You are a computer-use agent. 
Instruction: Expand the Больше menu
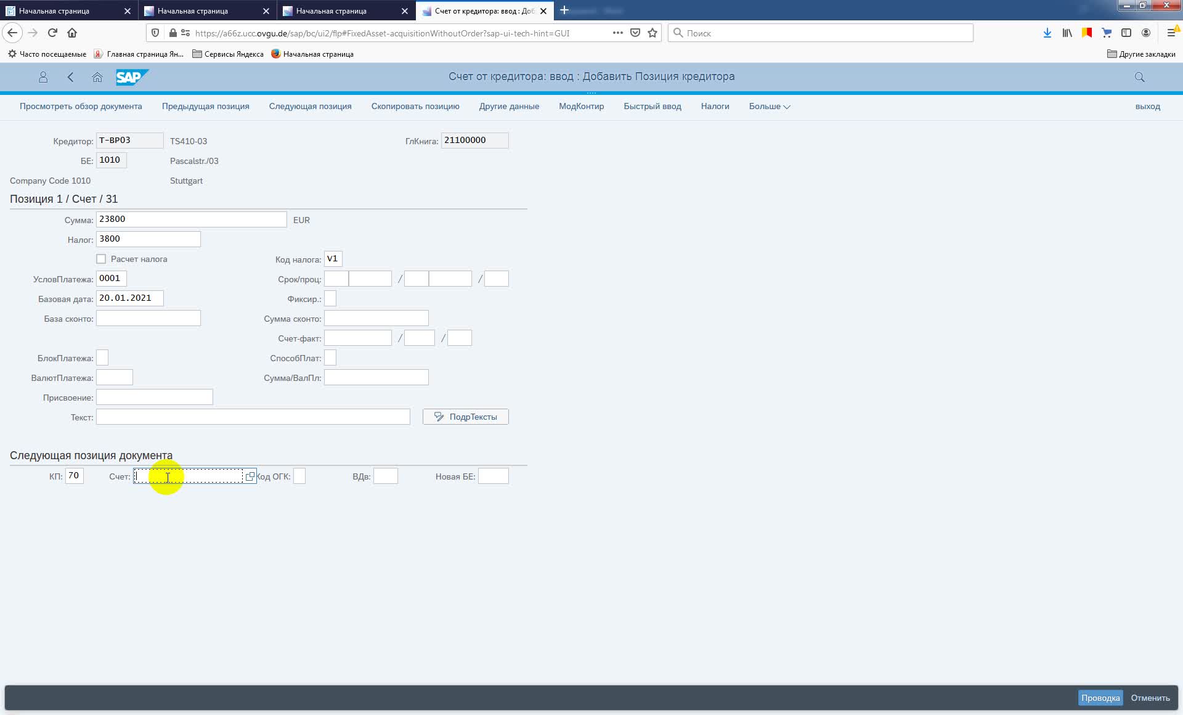click(x=770, y=106)
